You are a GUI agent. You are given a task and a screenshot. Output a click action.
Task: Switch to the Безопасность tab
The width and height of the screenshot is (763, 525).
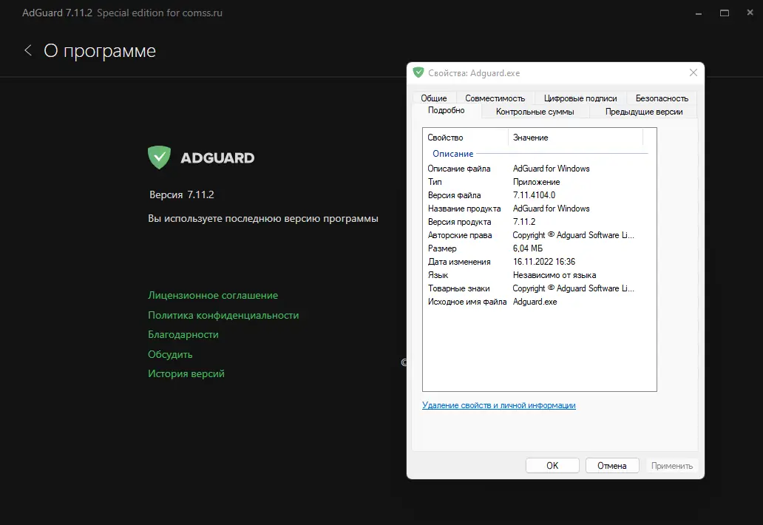coord(662,98)
